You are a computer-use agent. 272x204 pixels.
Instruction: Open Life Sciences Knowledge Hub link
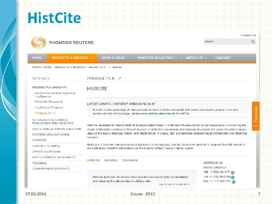tap(57, 129)
